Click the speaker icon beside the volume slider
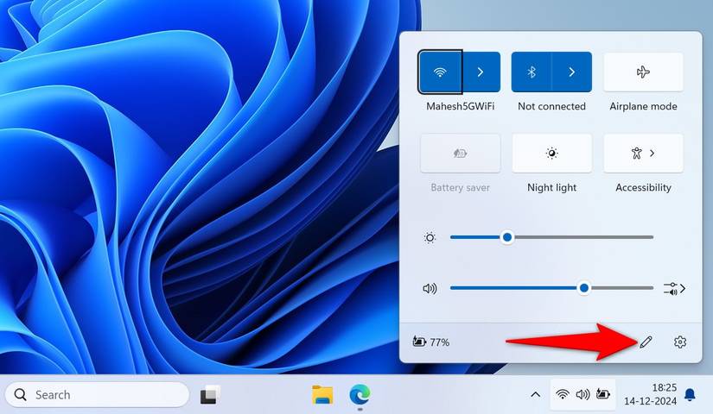Image resolution: width=713 pixels, height=414 pixels. [430, 288]
